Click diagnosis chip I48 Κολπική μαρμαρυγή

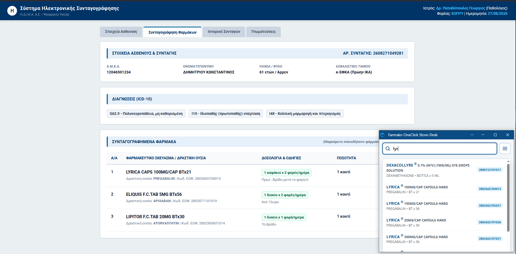(305, 114)
